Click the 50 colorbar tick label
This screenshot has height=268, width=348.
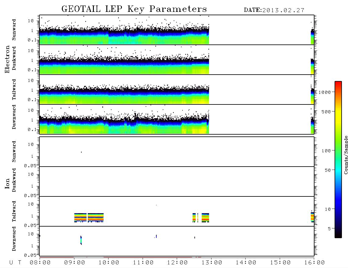click(x=328, y=170)
